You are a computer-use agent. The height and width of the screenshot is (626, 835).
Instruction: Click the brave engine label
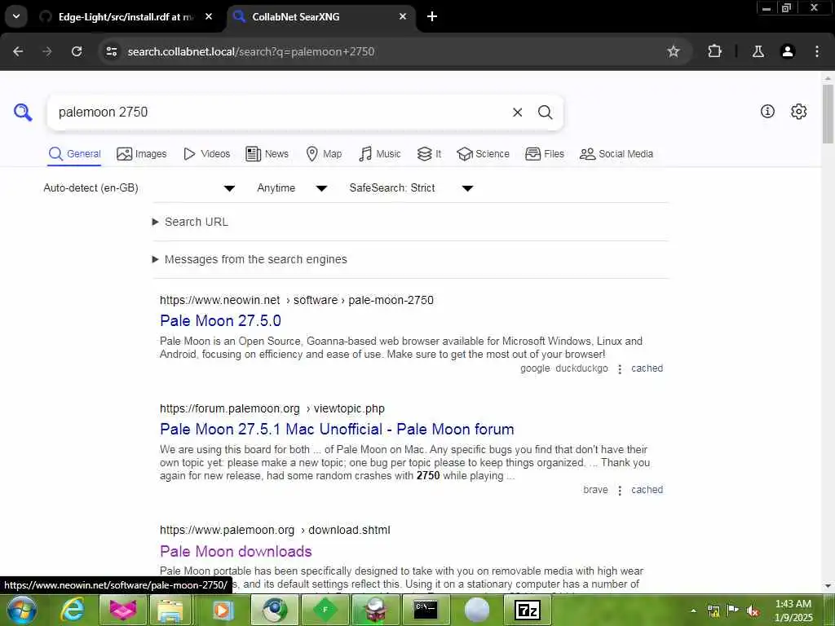point(595,490)
